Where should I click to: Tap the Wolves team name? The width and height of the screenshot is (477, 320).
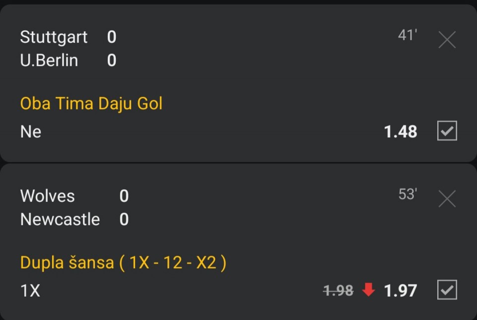click(x=47, y=196)
